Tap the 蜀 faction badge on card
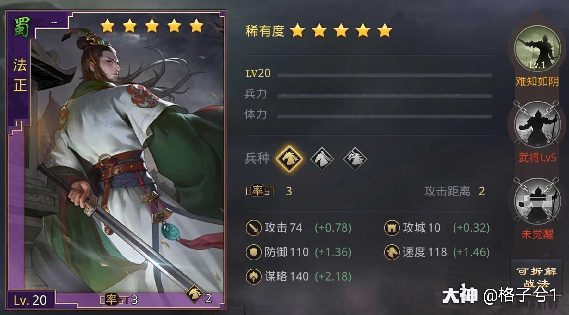 pyautogui.click(x=22, y=28)
